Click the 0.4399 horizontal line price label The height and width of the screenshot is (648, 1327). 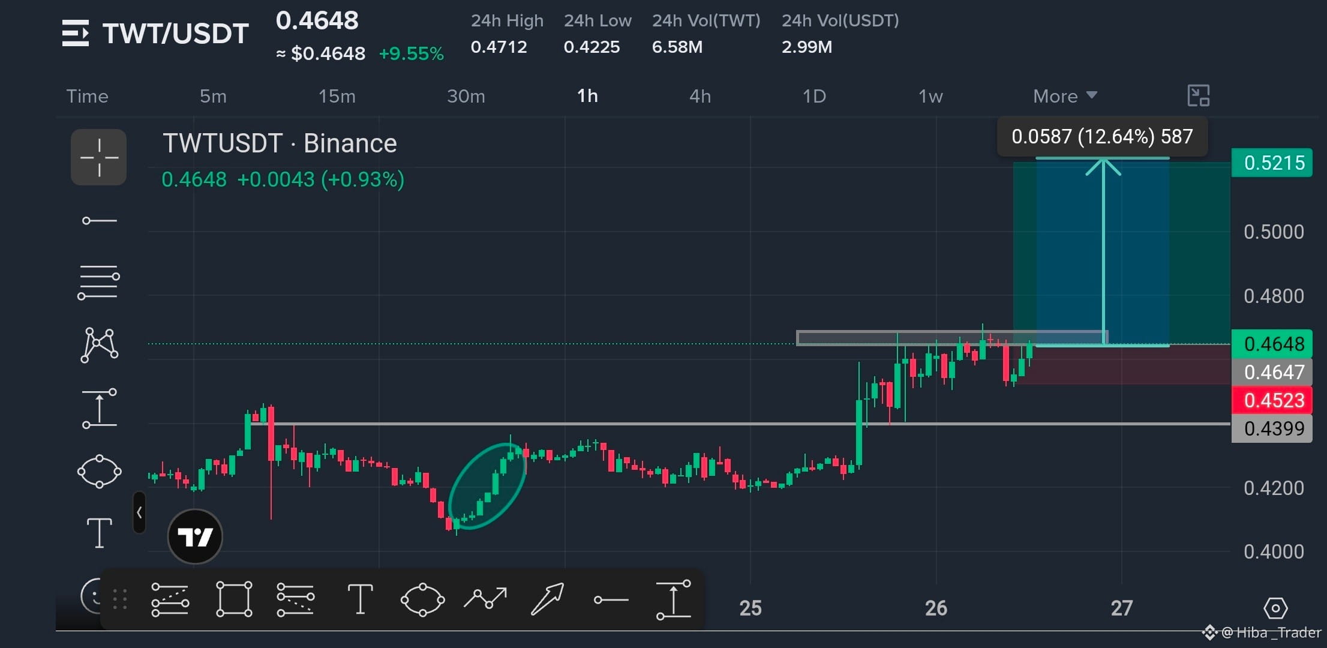(1273, 428)
